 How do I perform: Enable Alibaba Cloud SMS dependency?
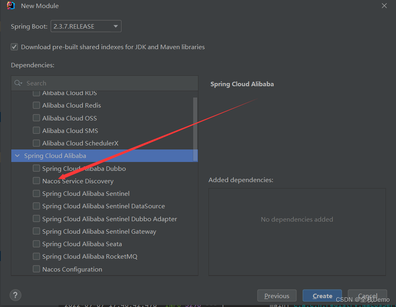point(36,131)
